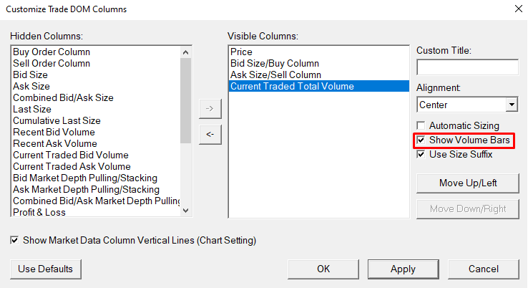Click the left arrow move button
Image resolution: width=528 pixels, height=288 pixels.
[x=210, y=133]
